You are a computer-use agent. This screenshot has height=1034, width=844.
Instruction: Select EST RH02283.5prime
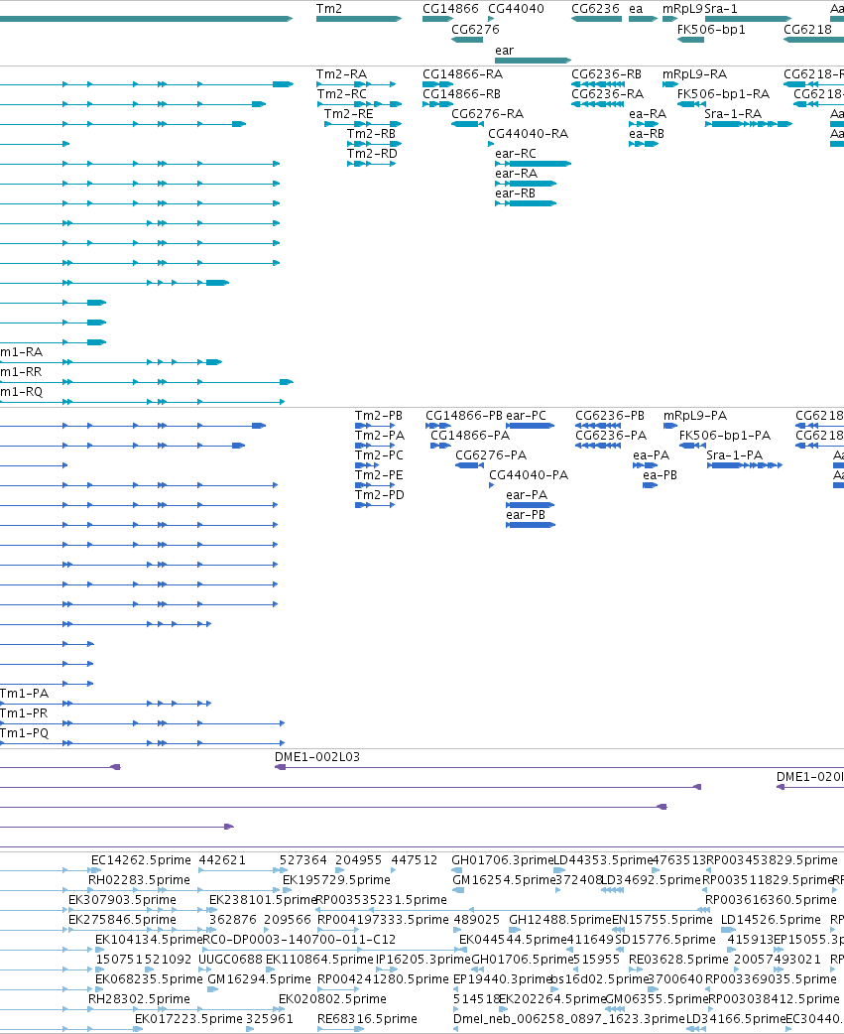coord(139,879)
